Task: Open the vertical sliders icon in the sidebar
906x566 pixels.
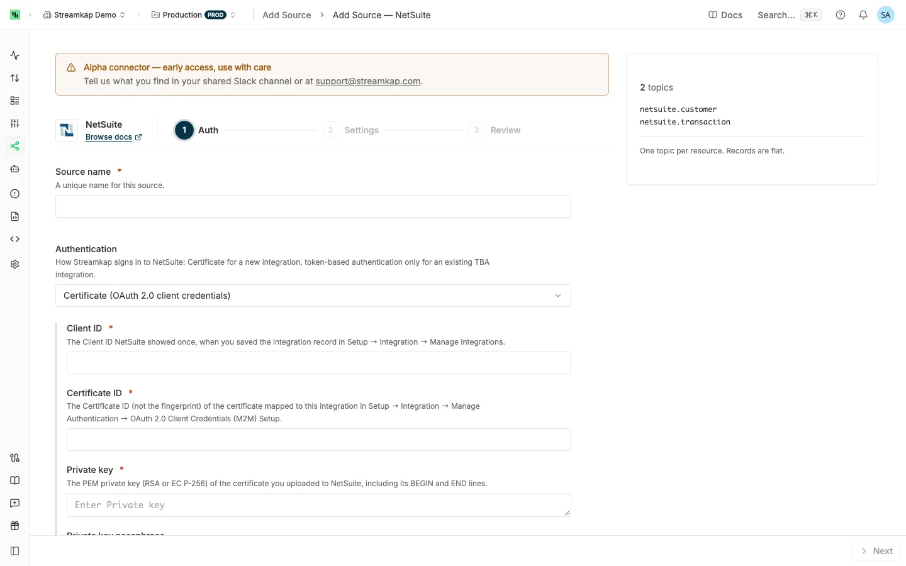Action: pos(15,123)
